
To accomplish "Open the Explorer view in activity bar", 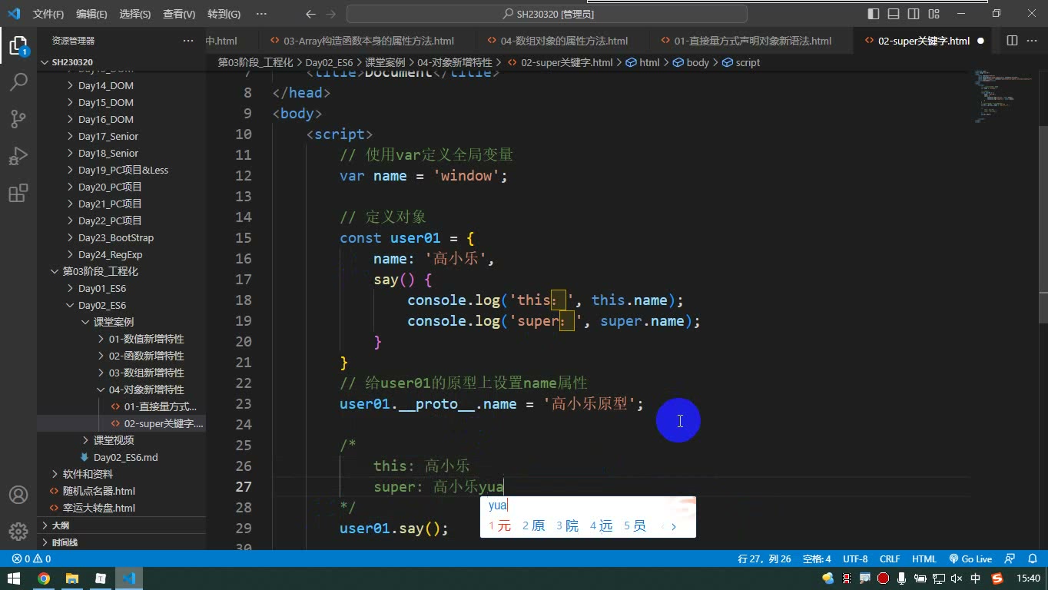I will [18, 46].
